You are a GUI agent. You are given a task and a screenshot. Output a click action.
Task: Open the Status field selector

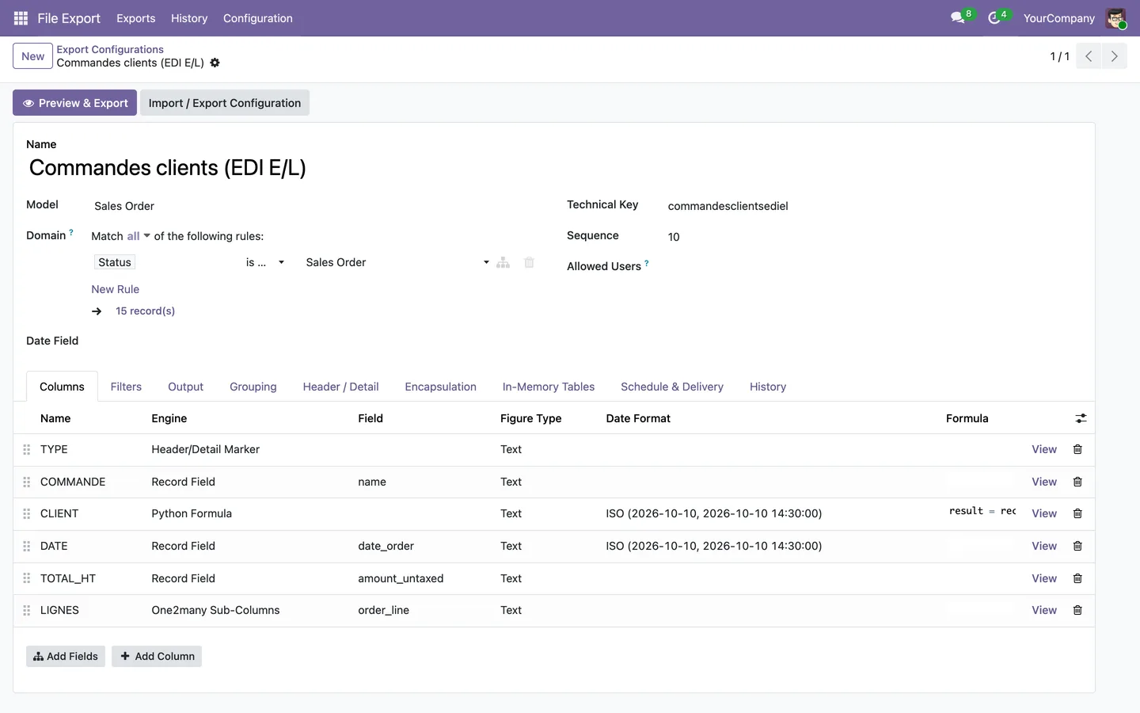click(115, 262)
